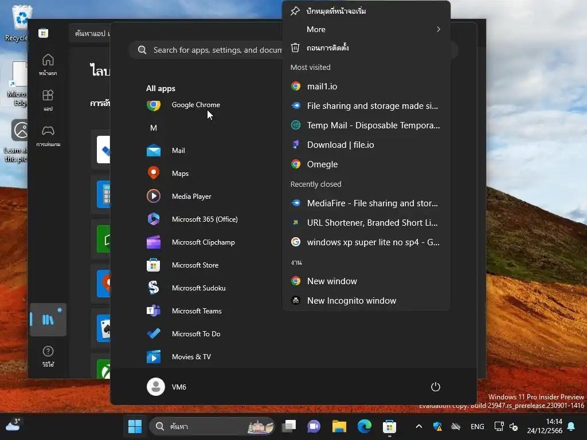Viewport: 587px width, 440px height.
Task: Open Windows Security tray icon
Action: pyautogui.click(x=437, y=426)
